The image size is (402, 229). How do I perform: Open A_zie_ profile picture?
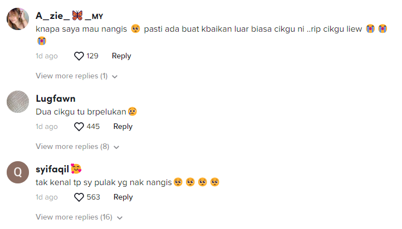click(x=18, y=19)
